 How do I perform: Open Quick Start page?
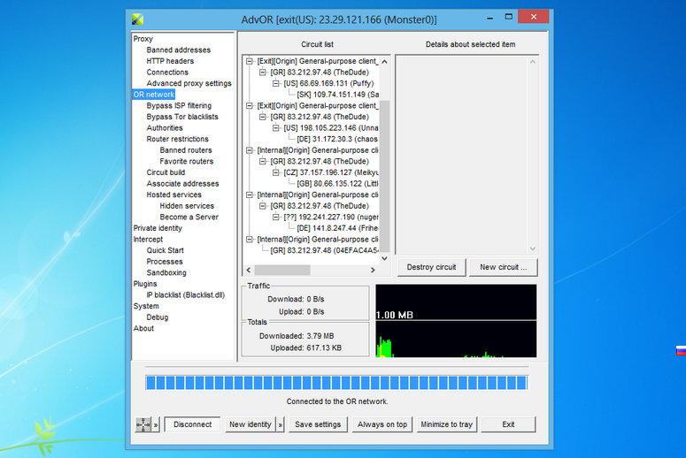165,250
